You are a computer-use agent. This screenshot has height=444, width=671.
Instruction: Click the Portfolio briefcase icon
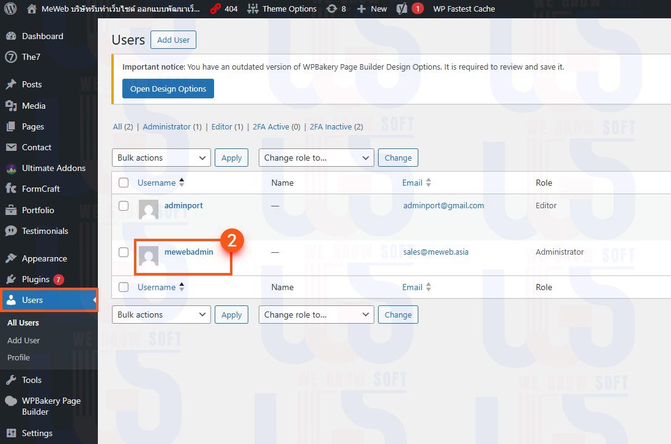coord(11,210)
